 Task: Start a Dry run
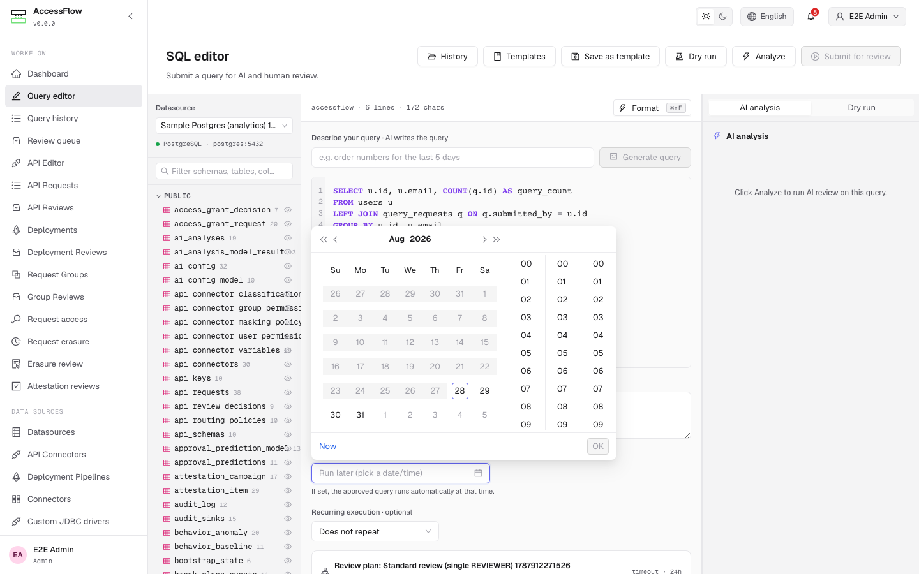696,56
